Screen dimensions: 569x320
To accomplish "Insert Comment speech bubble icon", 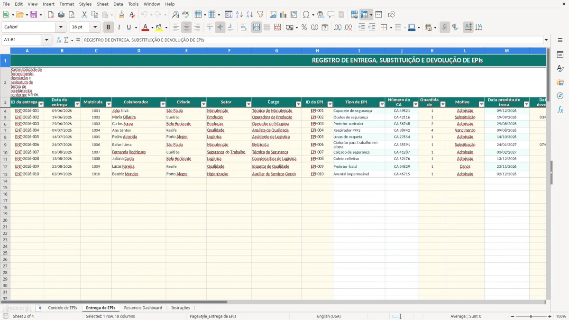I will tap(331, 15).
